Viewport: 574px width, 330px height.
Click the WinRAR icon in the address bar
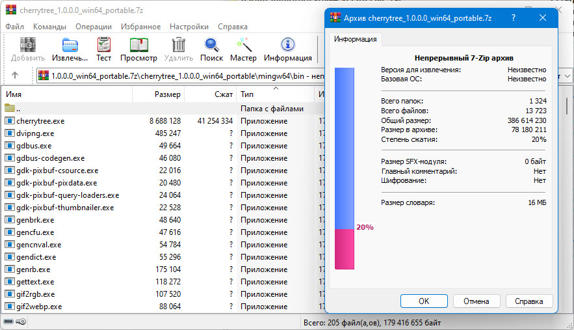pyautogui.click(x=43, y=76)
